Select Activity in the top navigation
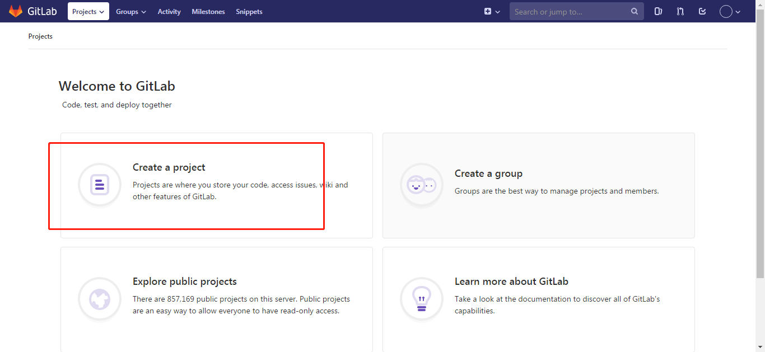765x352 pixels. 169,11
